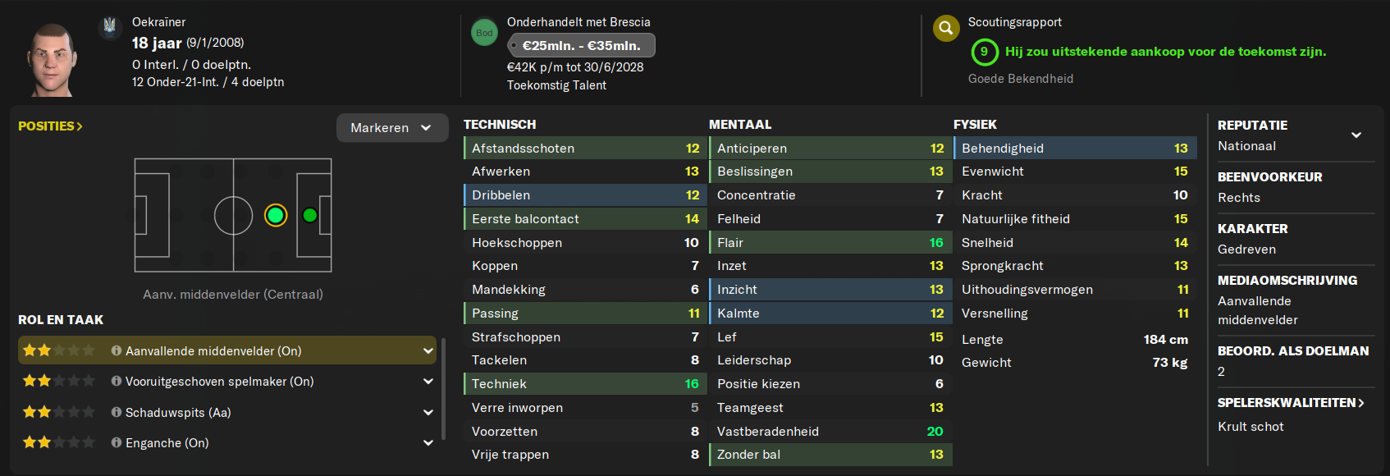Screen dimensions: 1390x476
Task: Select the Vastberadenheid attribute row
Action: [830, 431]
